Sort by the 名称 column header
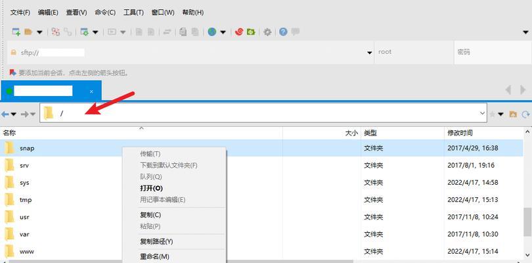 [141, 133]
